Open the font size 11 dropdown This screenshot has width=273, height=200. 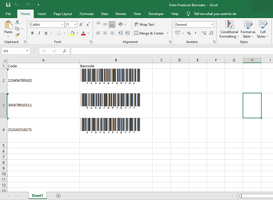pyautogui.click(x=75, y=25)
